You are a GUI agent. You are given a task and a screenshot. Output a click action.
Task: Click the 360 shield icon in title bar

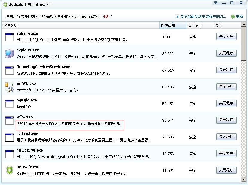(5, 4)
